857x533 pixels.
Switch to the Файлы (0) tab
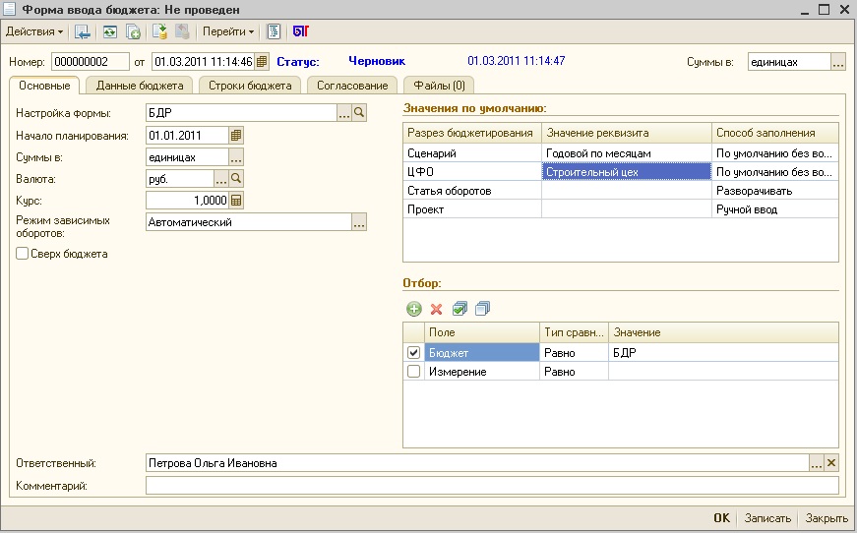click(439, 86)
